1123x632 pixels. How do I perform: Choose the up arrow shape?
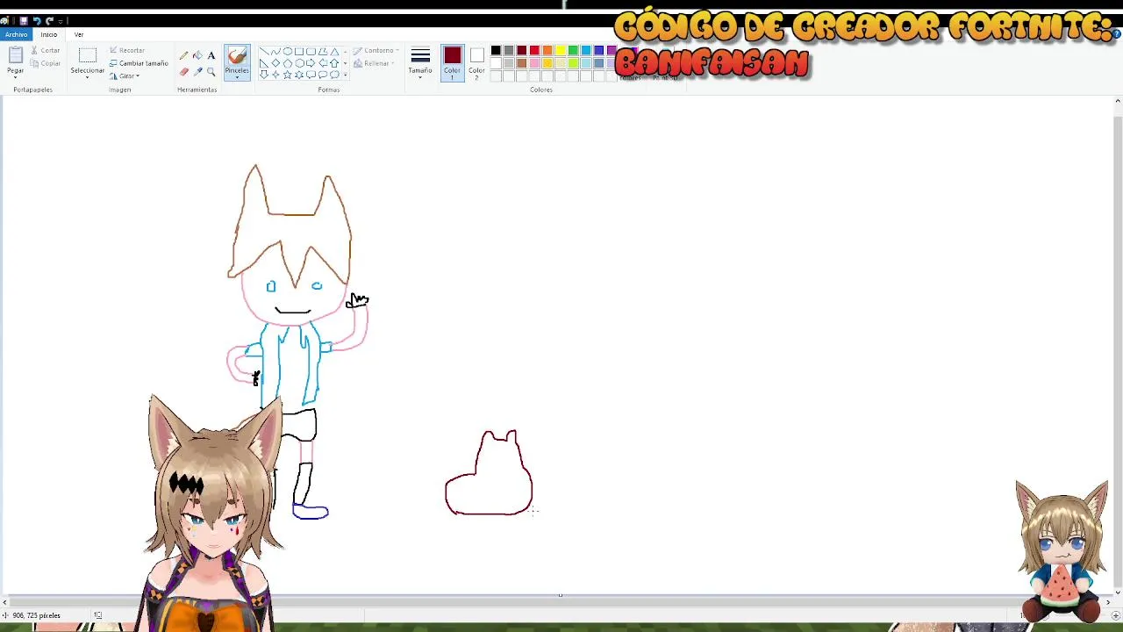pos(334,63)
